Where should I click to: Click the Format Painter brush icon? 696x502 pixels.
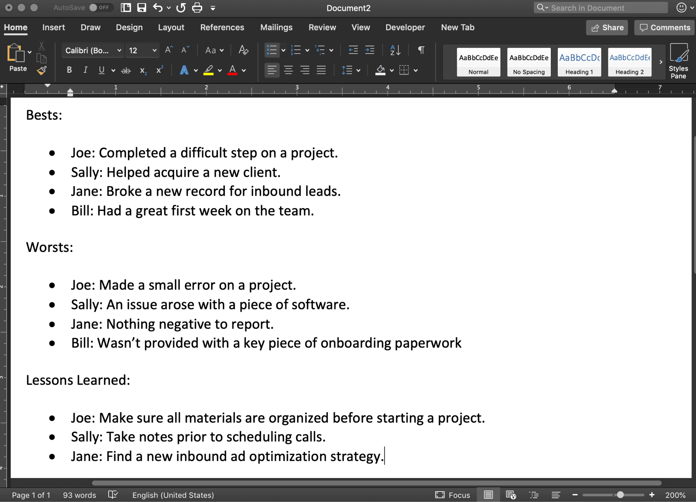point(41,71)
